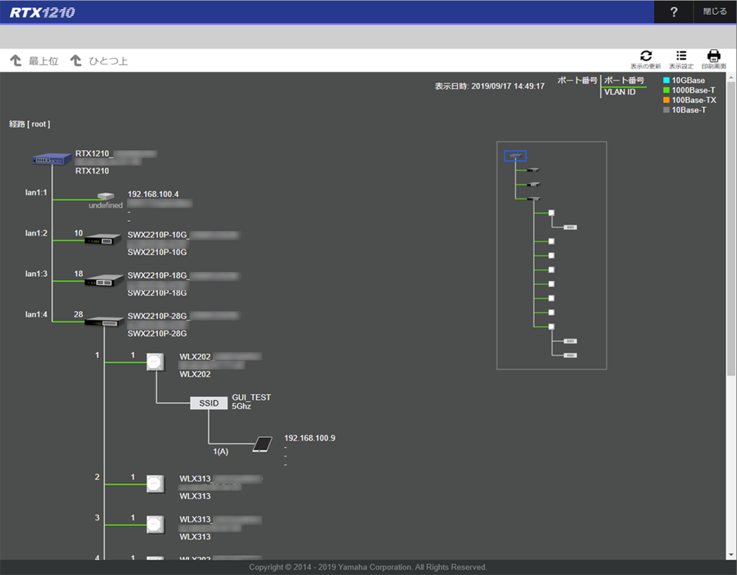737x575 pixels.
Task: Select the WLX313 access point on port 2
Action: coord(155,484)
